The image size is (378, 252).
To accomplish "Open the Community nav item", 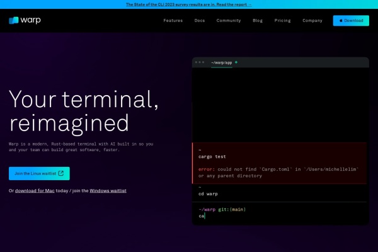I will click(229, 21).
